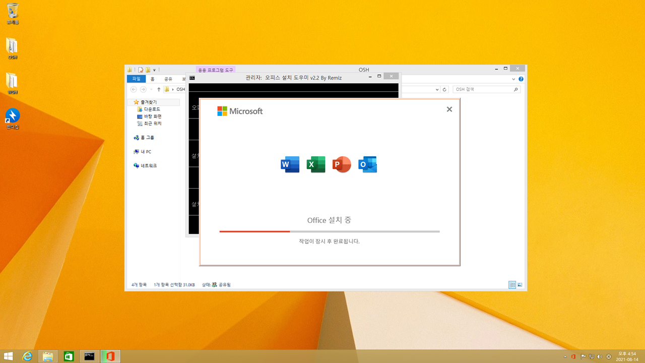
Task: Select the Recycle Bin desktop icon
Action: 13,14
